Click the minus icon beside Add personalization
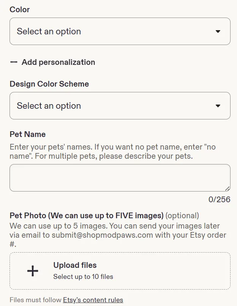Image resolution: width=237 pixels, height=306 pixels. pos(14,62)
